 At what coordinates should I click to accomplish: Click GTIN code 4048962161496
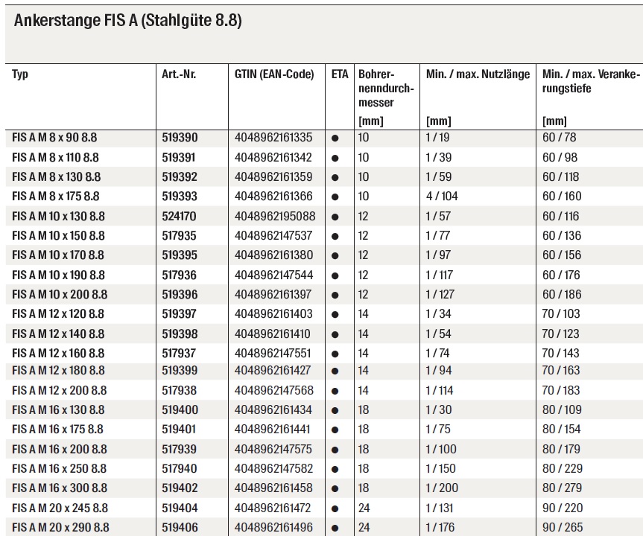(x=273, y=527)
